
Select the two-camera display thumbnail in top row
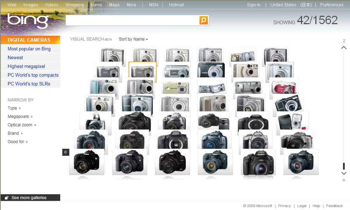pos(243,55)
